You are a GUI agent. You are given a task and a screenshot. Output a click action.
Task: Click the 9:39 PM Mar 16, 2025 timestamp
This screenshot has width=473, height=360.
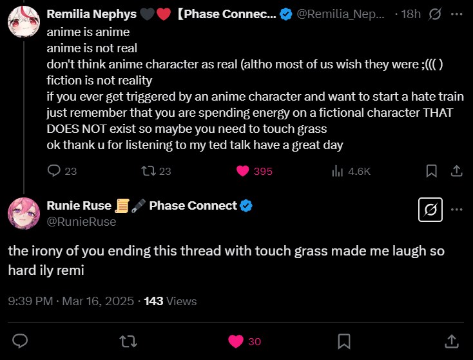[71, 301]
